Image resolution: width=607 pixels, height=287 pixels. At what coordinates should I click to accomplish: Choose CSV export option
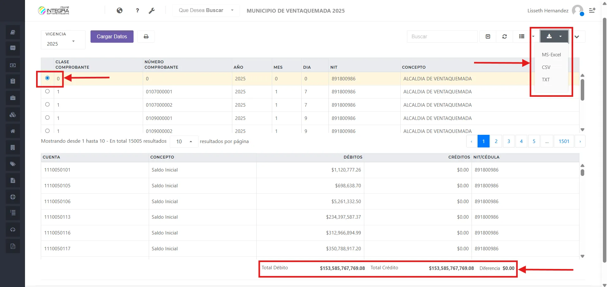(x=546, y=67)
